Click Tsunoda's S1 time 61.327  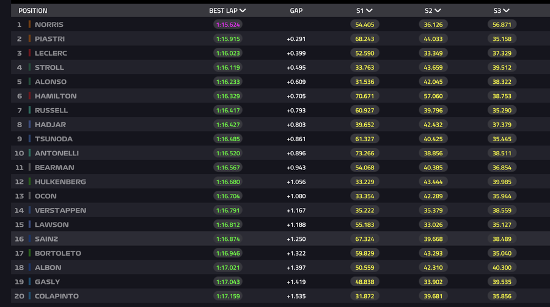point(365,139)
